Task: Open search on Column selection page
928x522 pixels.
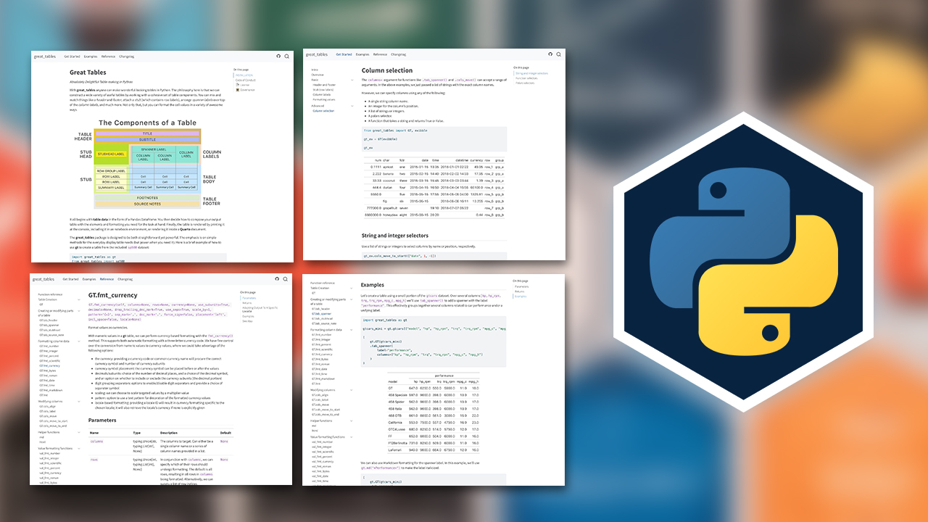Action: point(559,54)
